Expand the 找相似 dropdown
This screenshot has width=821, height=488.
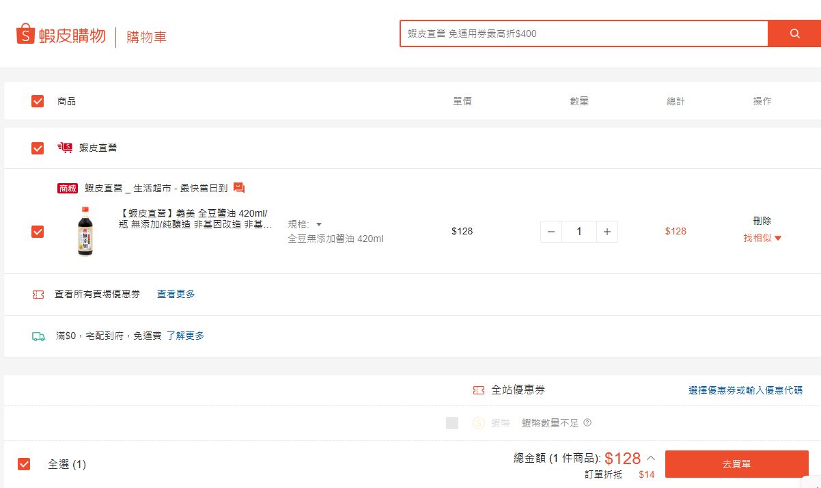(x=762, y=238)
